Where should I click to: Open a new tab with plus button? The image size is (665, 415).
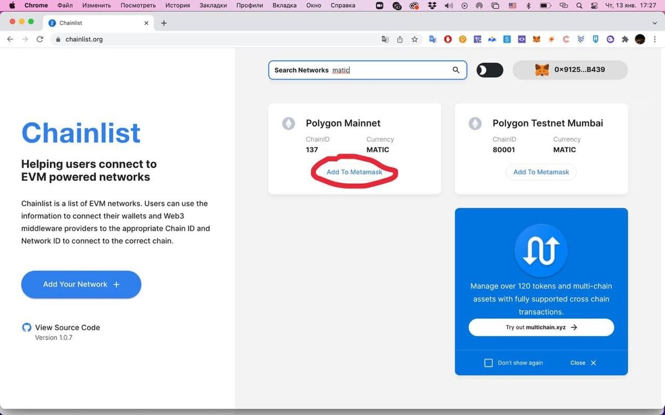click(x=163, y=23)
